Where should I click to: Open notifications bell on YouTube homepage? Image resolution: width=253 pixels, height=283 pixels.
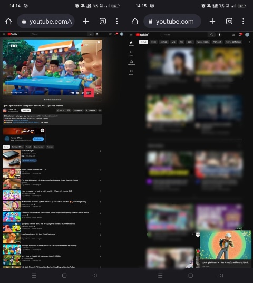click(x=240, y=35)
